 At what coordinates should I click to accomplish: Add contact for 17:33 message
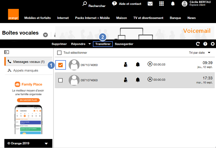point(126,80)
